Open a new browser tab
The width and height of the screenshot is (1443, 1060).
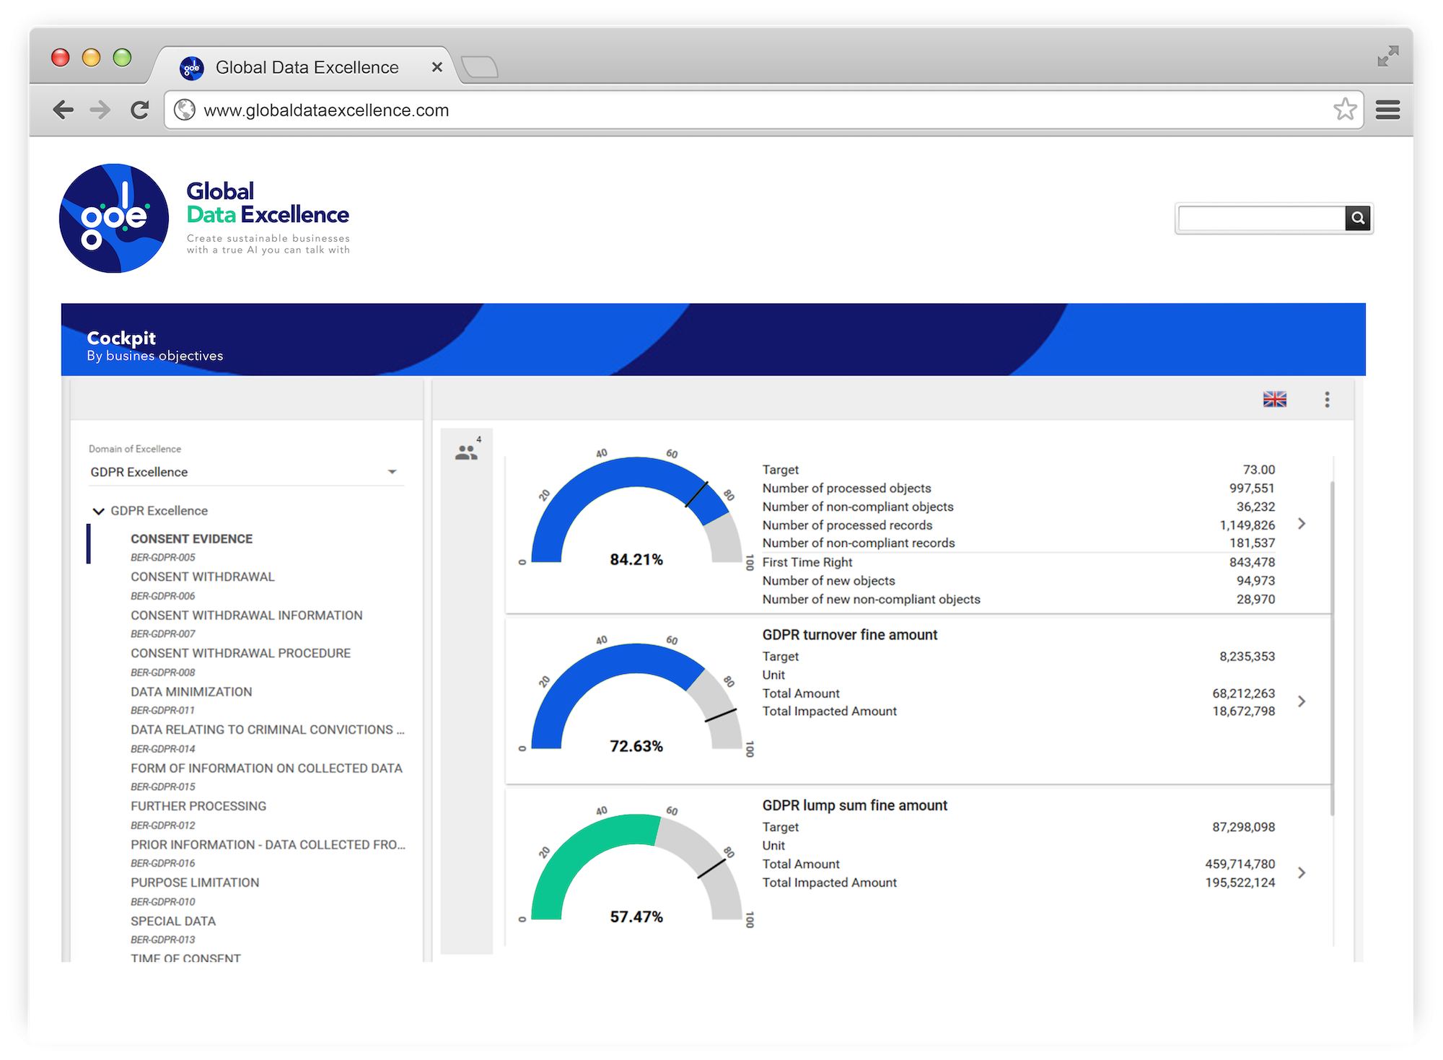480,68
